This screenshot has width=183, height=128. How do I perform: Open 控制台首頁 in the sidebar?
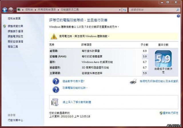point(14,18)
